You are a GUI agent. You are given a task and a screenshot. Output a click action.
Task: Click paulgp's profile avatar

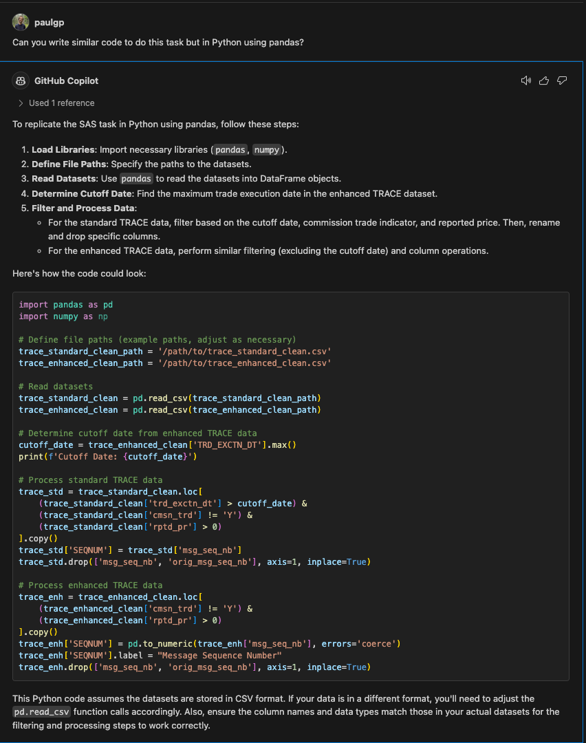pos(21,22)
